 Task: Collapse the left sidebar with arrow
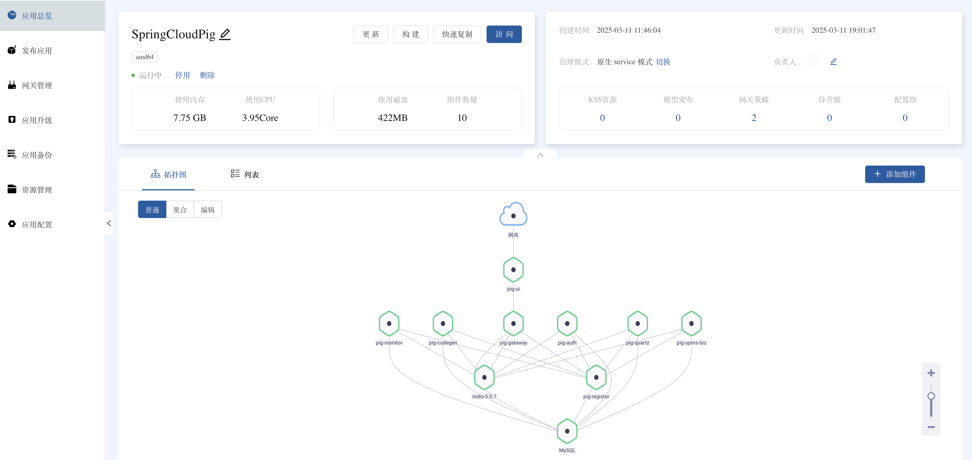(x=109, y=223)
